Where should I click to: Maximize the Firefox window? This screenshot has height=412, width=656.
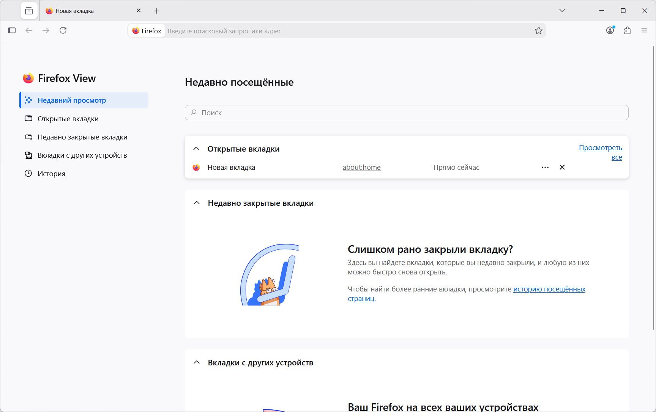(x=623, y=11)
